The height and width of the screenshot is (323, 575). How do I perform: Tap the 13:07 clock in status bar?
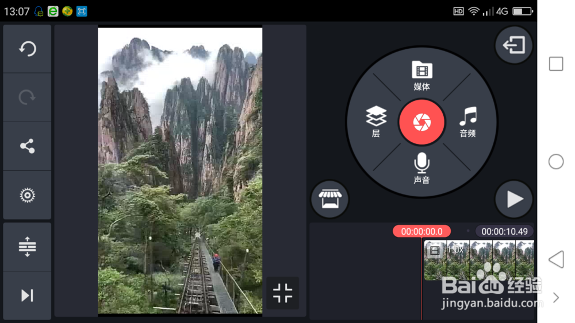tap(17, 11)
